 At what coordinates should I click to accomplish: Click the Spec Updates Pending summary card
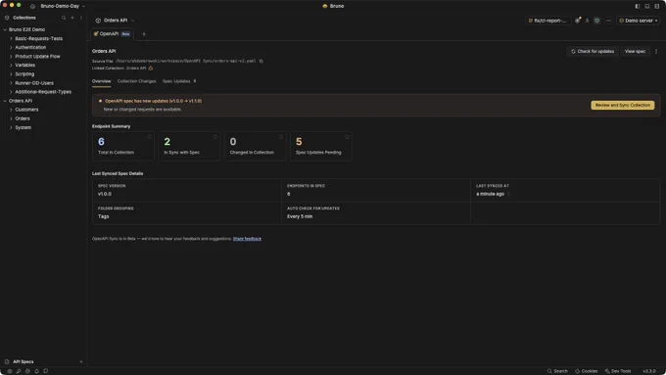pyautogui.click(x=320, y=146)
